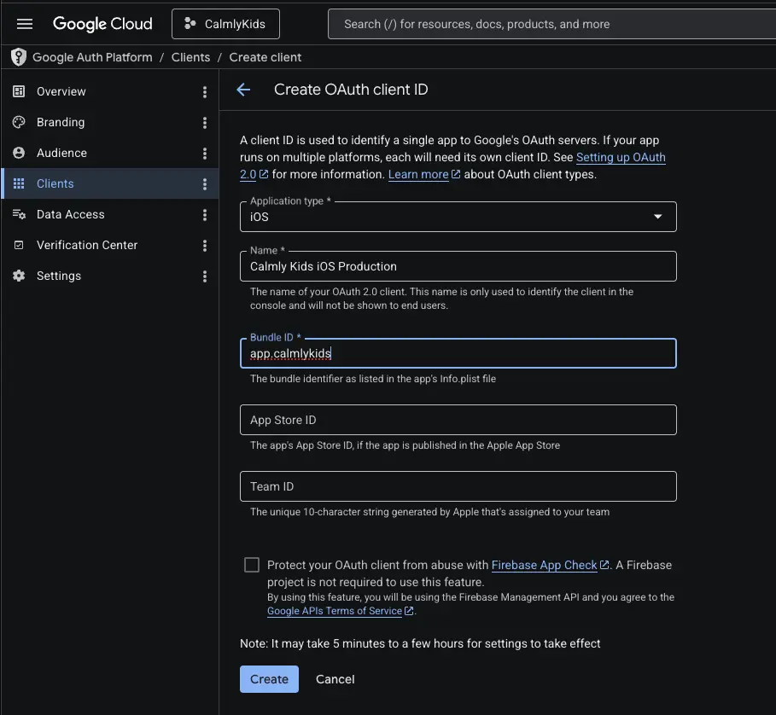Open Overview in the sidebar
The height and width of the screenshot is (715, 776).
point(110,91)
